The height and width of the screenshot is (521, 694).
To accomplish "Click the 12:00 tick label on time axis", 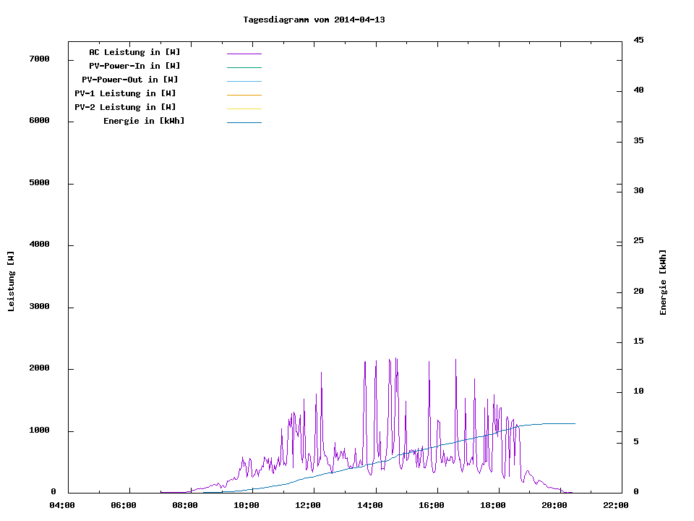I will (308, 506).
